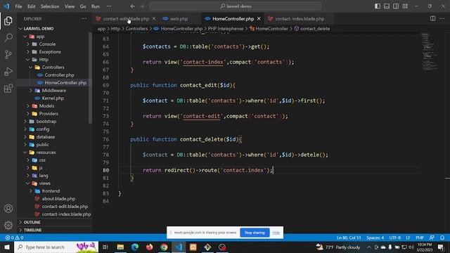Screen dimensions: 450x253
Task: Open the Explorer view in activity bar
Action: [x=8, y=20]
